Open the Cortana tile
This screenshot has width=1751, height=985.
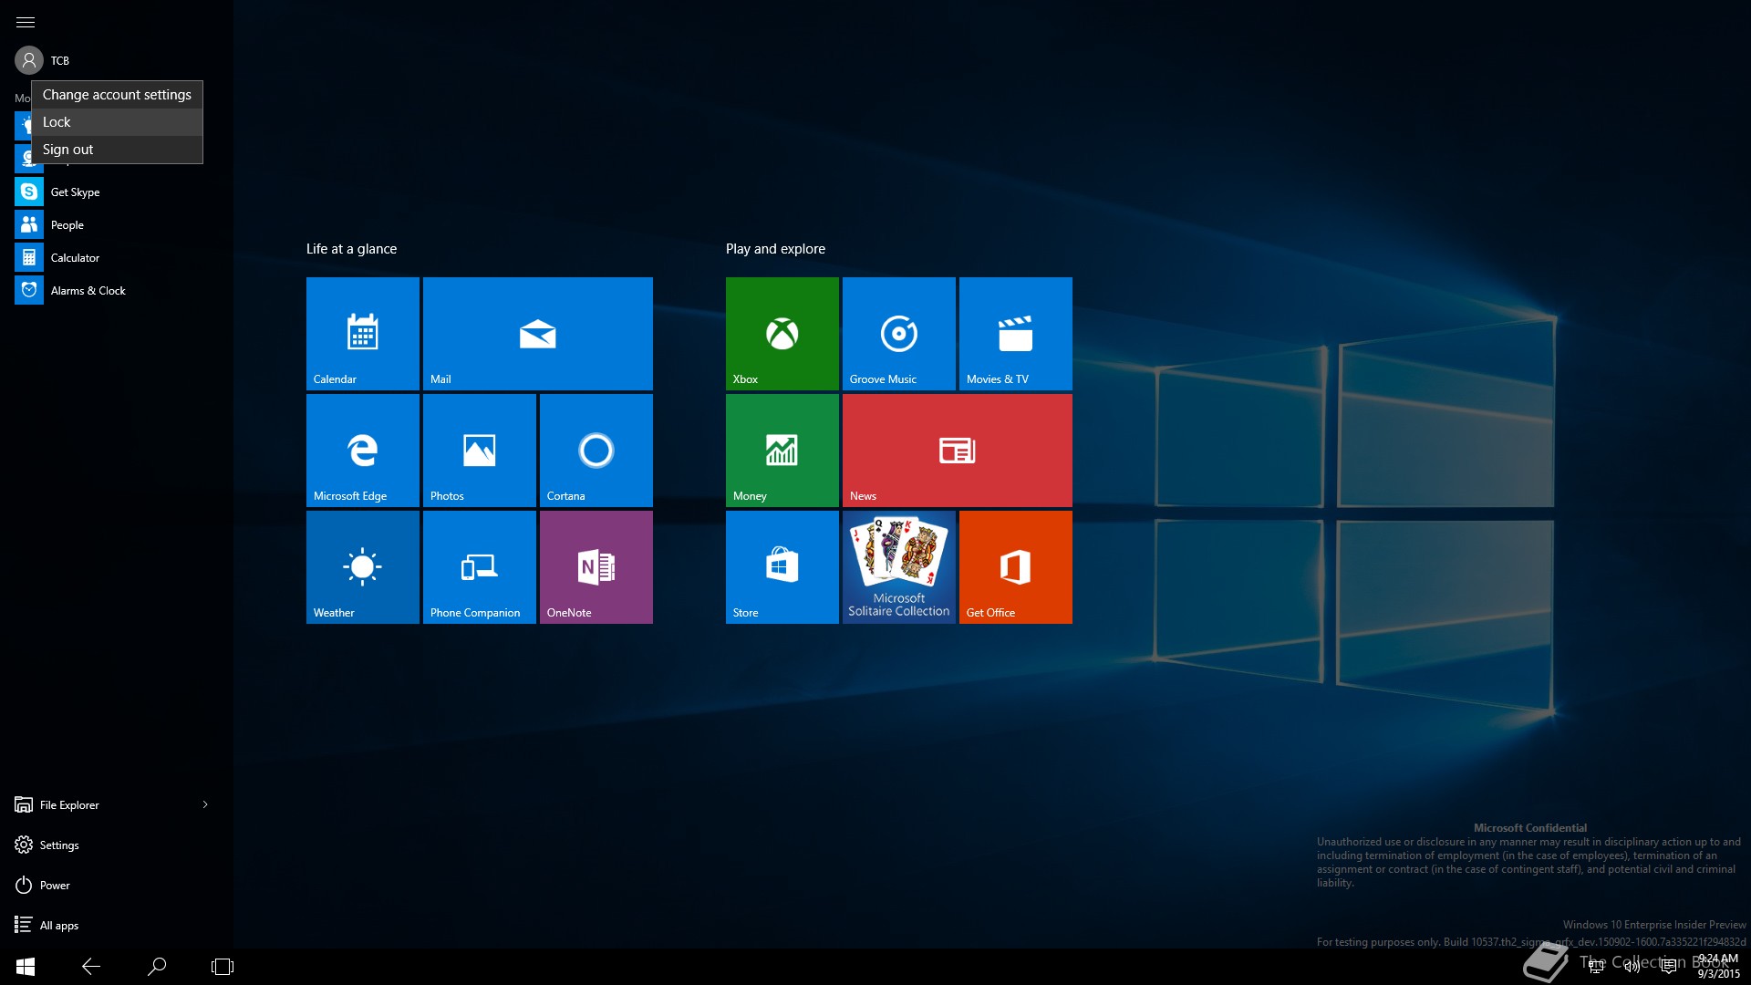[x=596, y=451]
